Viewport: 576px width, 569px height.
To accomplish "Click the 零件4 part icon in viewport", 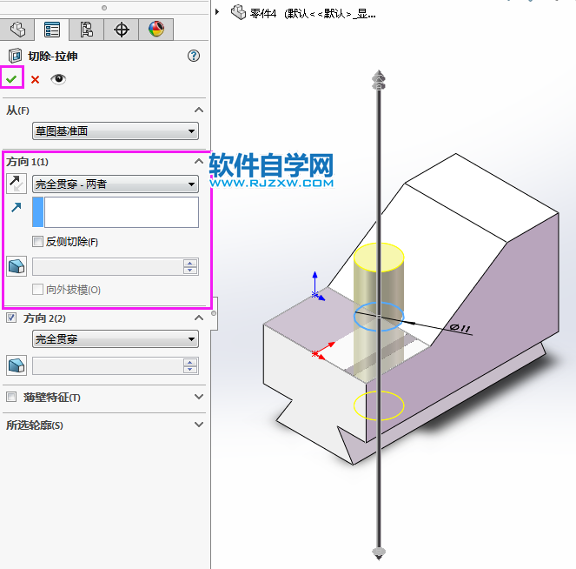I will tap(238, 12).
